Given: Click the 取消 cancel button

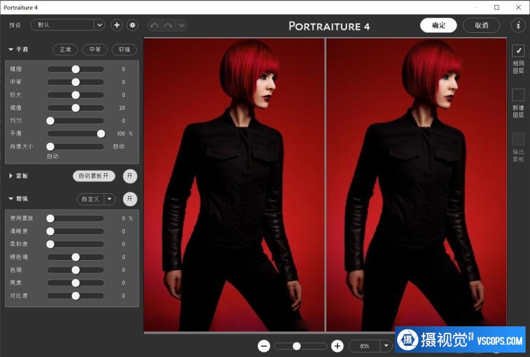Looking at the screenshot, I should coord(481,25).
